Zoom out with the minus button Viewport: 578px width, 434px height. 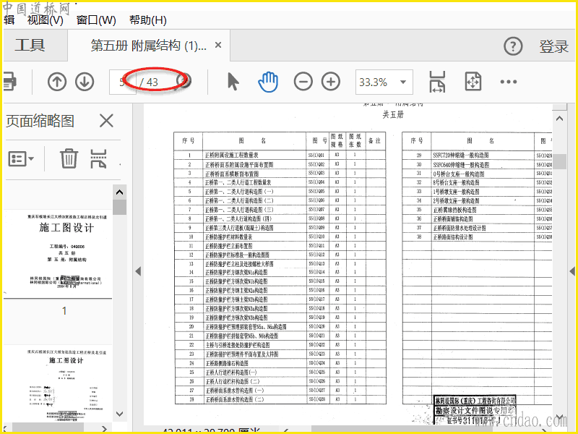[303, 82]
